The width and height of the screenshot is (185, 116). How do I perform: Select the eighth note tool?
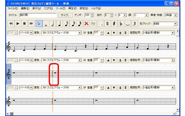[66, 24]
